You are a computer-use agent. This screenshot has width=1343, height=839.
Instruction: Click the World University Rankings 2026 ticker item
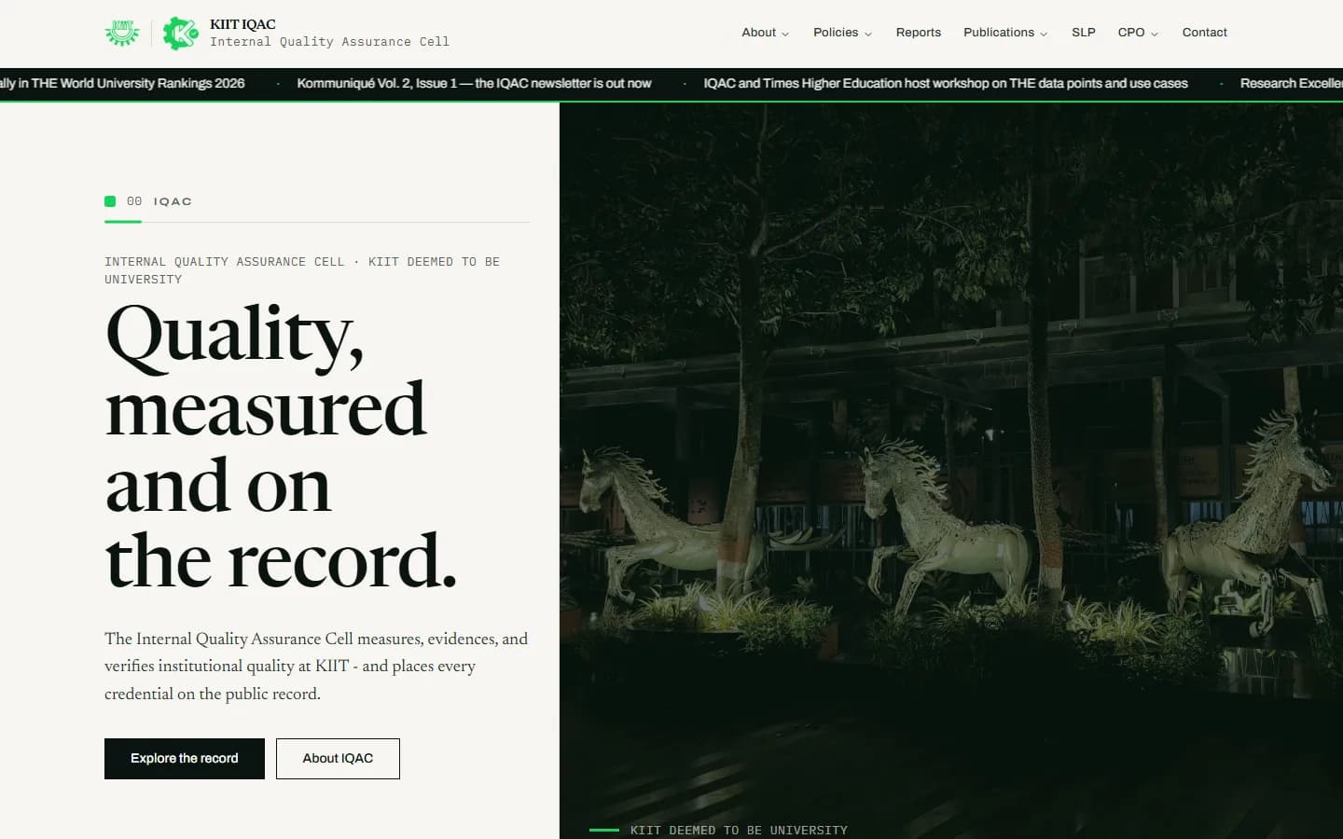pos(122,83)
